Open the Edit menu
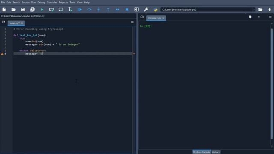 coord(9,3)
